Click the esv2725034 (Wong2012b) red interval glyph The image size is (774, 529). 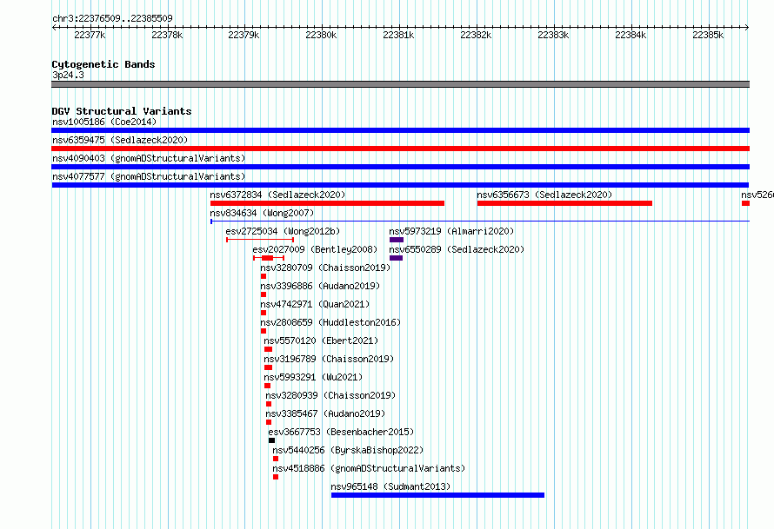coord(260,240)
